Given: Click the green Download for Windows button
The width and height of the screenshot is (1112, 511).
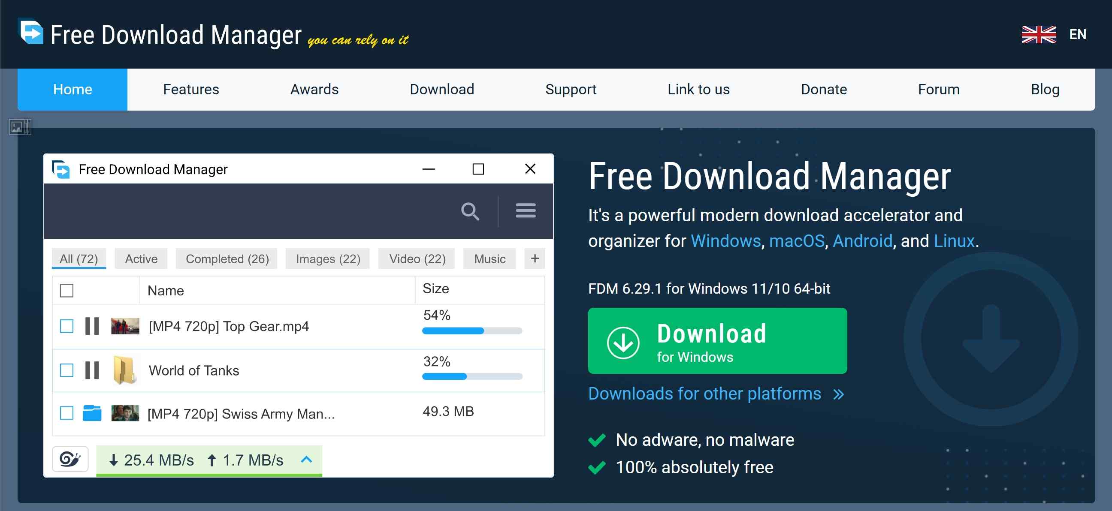Looking at the screenshot, I should (x=717, y=341).
